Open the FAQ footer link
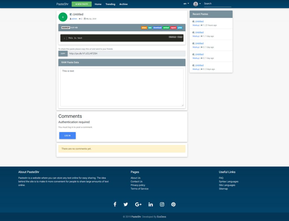Screen dimensions: 289x221 pos(221,178)
